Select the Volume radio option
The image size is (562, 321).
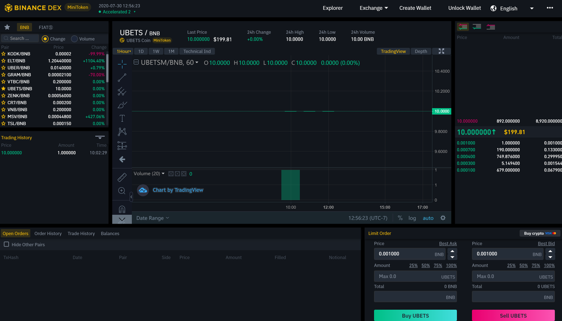tap(74, 39)
